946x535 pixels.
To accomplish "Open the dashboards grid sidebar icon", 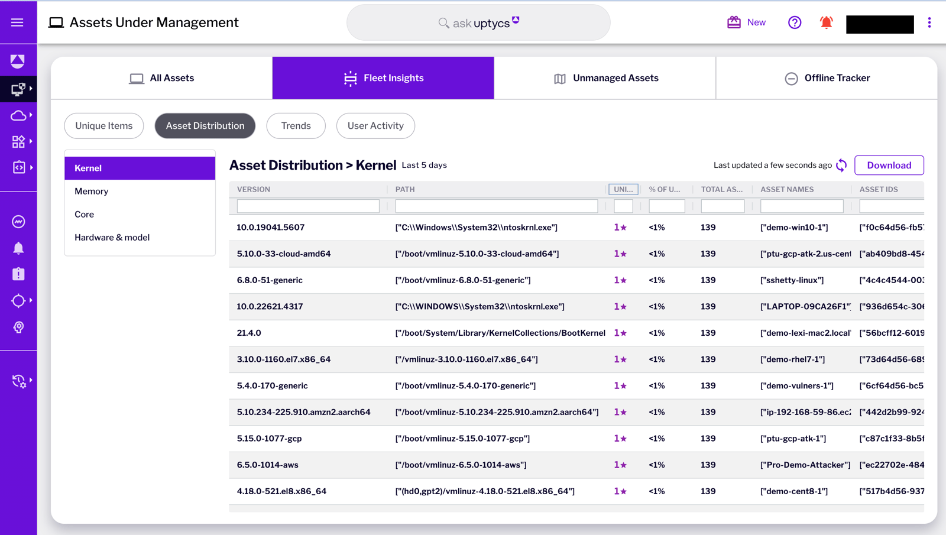I will [18, 141].
